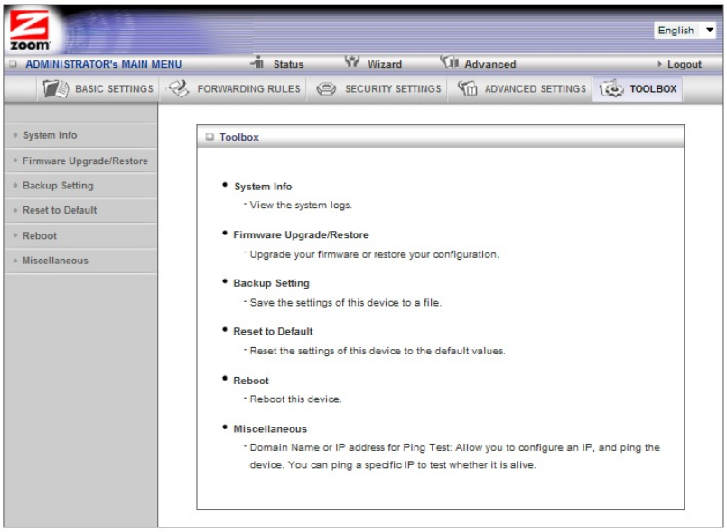Click 'Save the settings of this device' text

(345, 302)
